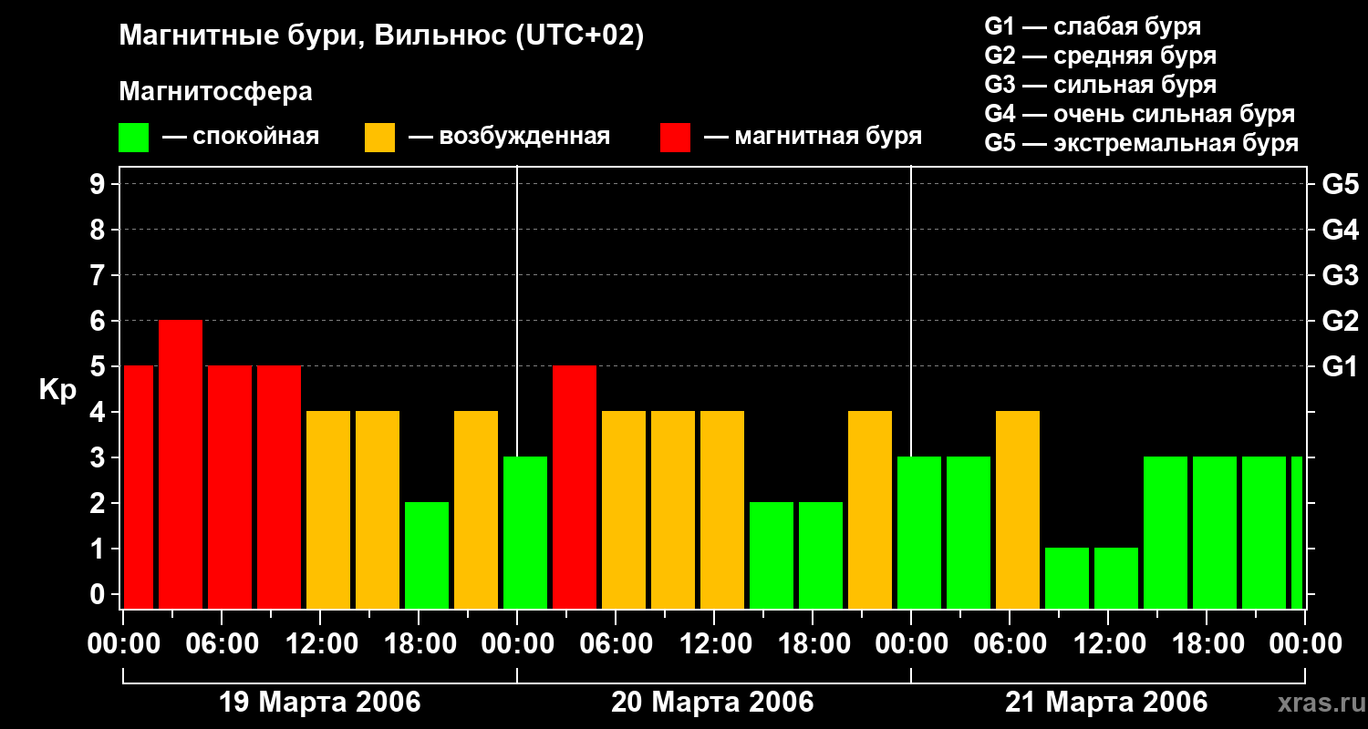Click the '19 Марта 2006' date label
This screenshot has width=1368, height=729.
(320, 703)
